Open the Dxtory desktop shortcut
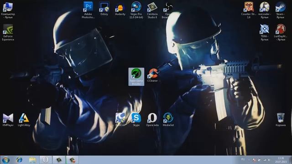 click(x=104, y=9)
